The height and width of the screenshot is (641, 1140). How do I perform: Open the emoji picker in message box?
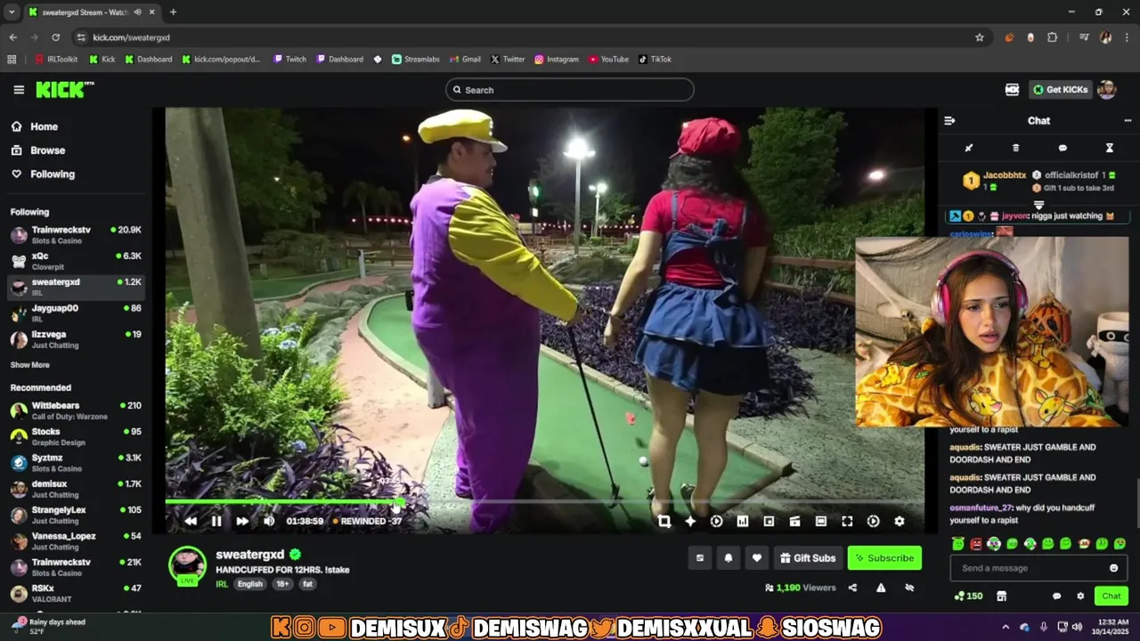click(1113, 568)
